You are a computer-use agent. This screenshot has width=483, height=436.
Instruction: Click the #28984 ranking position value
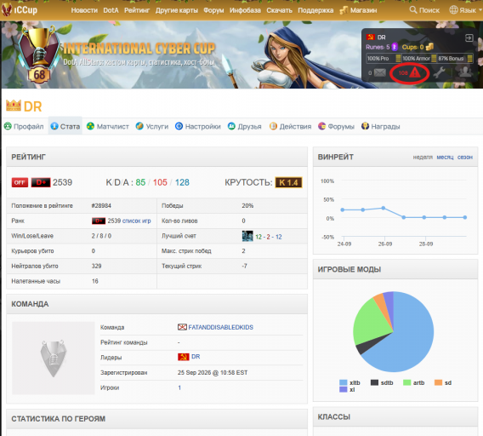point(101,206)
